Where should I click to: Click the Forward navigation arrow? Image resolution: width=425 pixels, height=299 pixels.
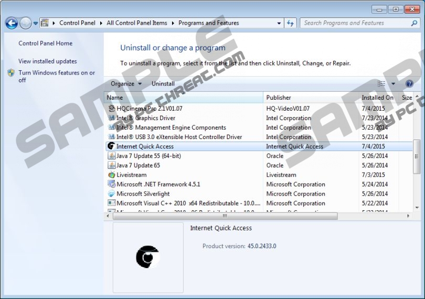pos(26,23)
